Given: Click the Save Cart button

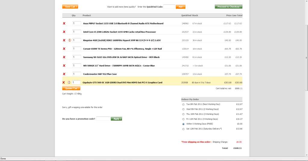Looking at the screenshot, I should pyautogui.click(x=70, y=7).
